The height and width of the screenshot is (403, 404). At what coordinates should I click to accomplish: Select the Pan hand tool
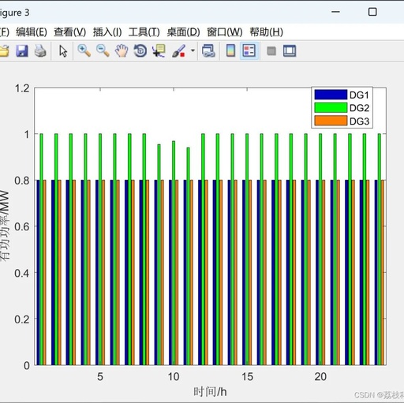(x=122, y=50)
